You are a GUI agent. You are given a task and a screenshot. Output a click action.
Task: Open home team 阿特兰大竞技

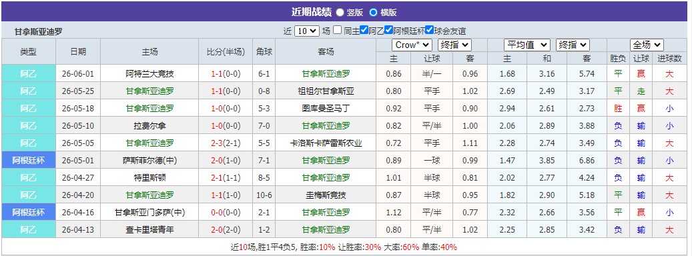pyautogui.click(x=149, y=73)
